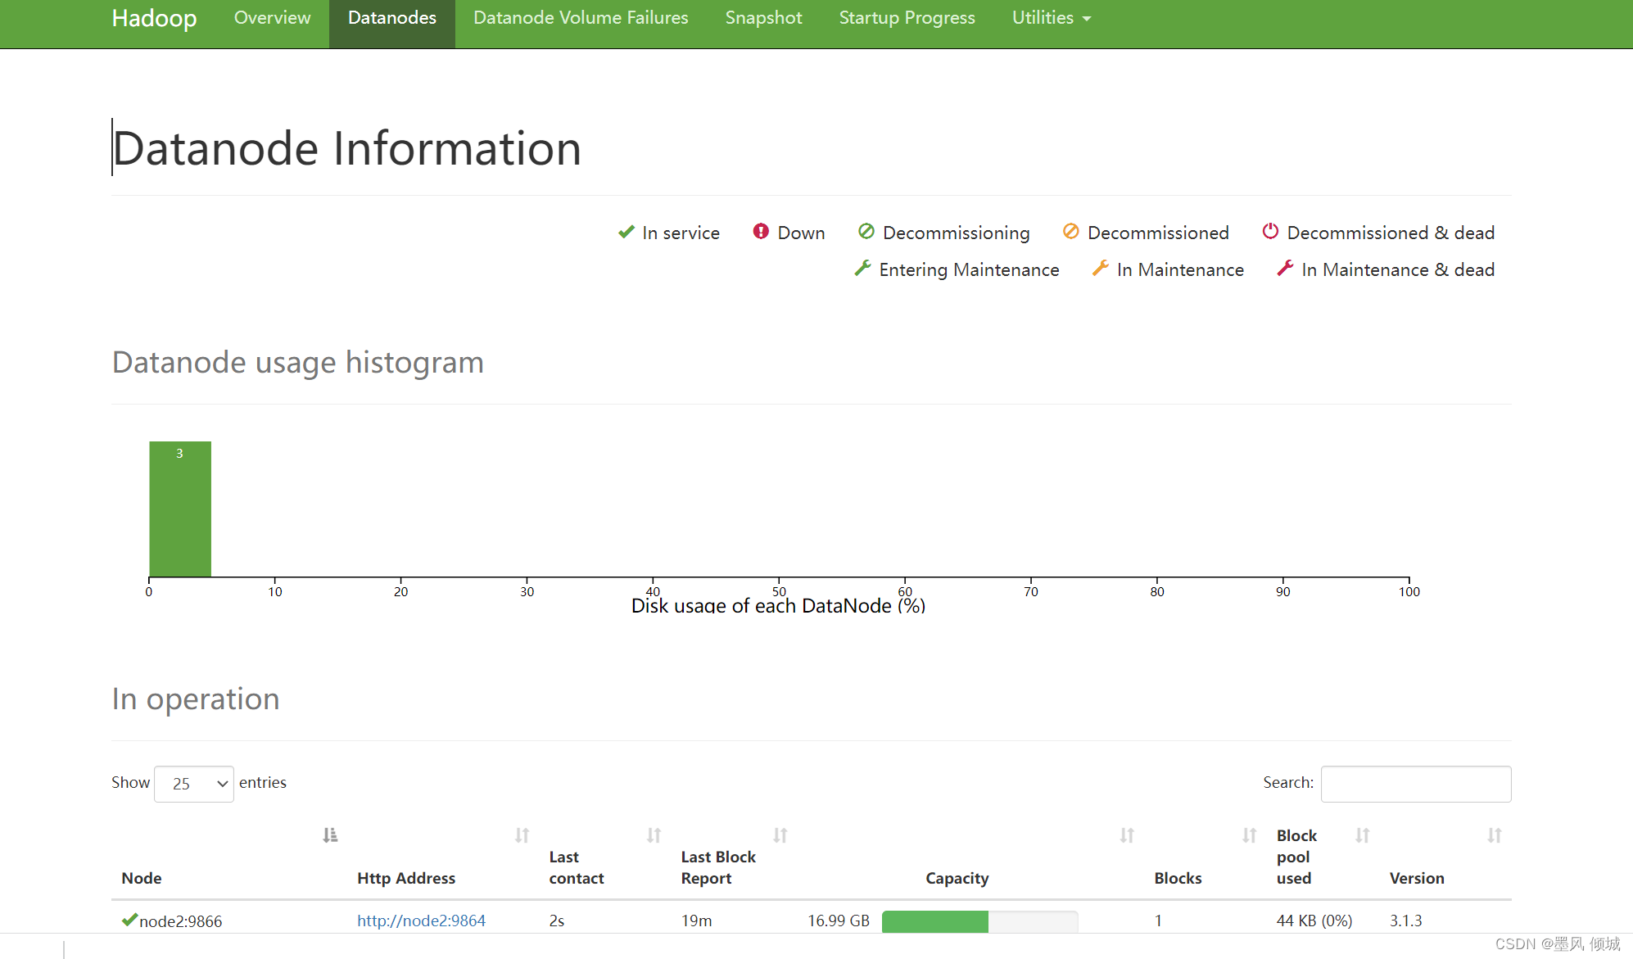Sort by Blocks column icon
This screenshot has width=1633, height=959.
[x=1249, y=835]
